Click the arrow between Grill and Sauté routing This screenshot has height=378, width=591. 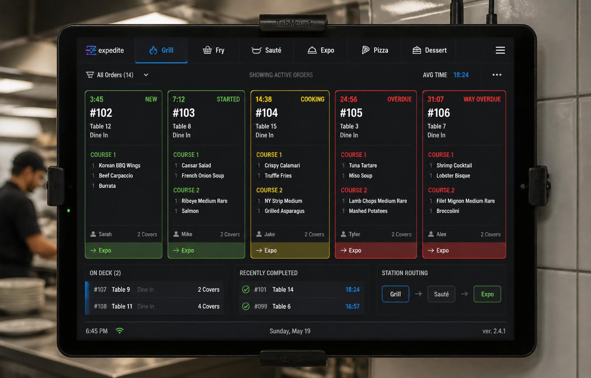pos(418,294)
